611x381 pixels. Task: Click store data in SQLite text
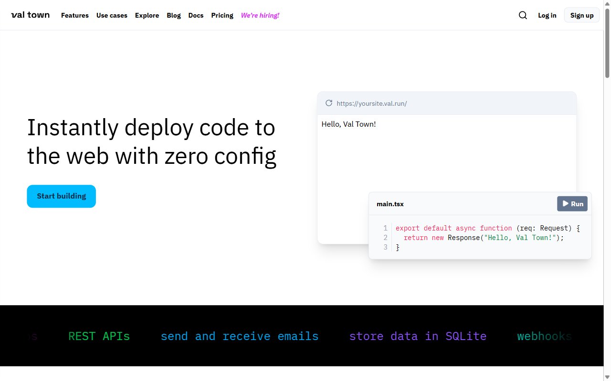(418, 336)
